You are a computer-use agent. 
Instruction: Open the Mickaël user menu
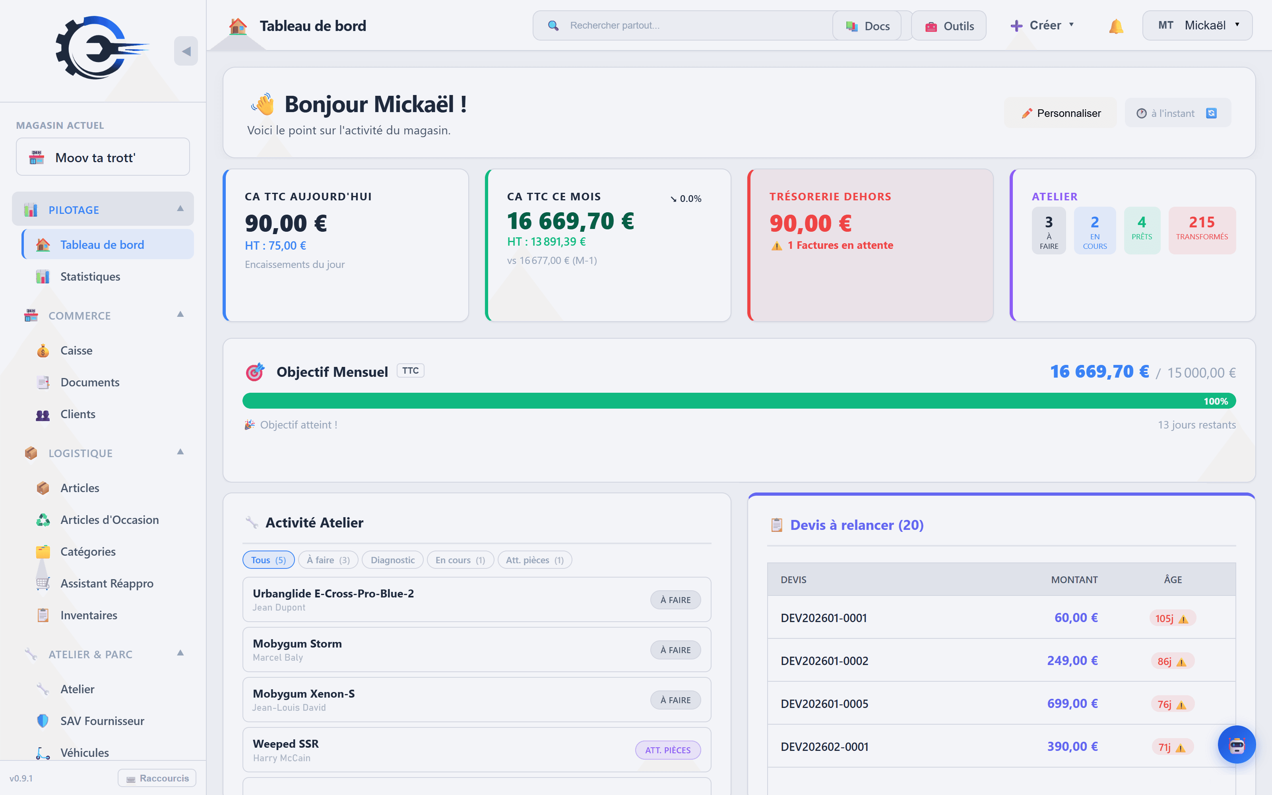click(1197, 25)
